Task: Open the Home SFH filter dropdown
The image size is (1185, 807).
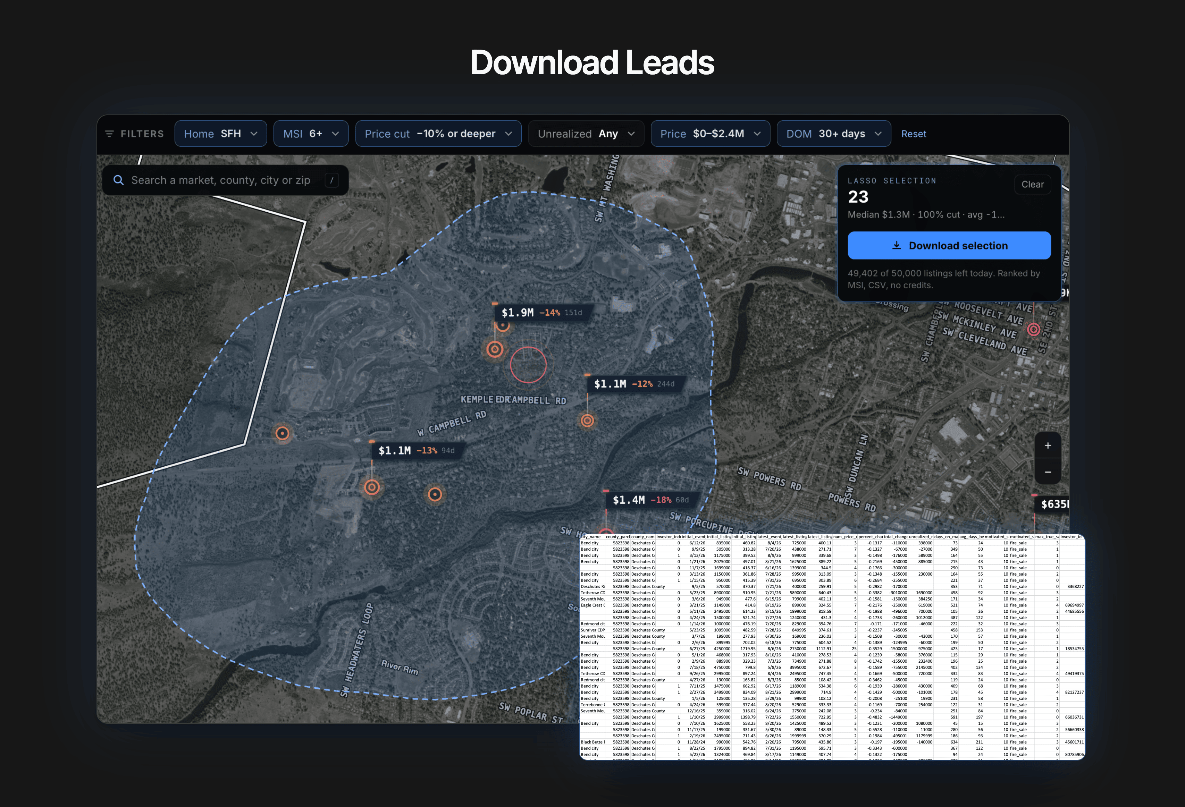Action: point(220,134)
